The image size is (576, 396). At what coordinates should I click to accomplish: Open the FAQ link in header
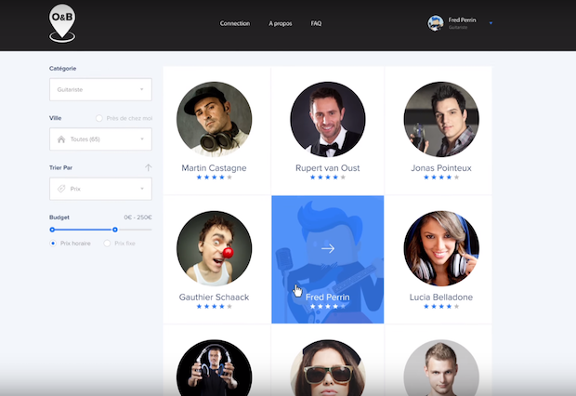click(x=317, y=23)
